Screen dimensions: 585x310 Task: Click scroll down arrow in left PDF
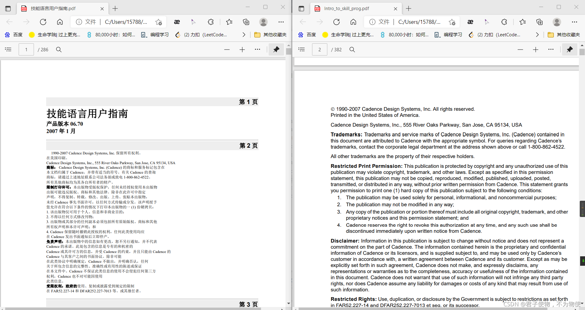pyautogui.click(x=289, y=304)
